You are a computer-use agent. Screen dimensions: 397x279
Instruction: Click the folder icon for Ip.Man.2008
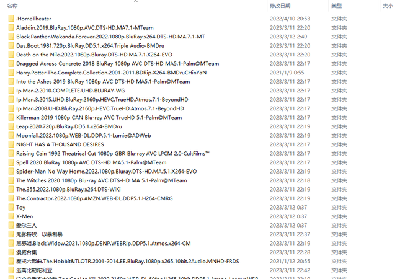(x=11, y=108)
